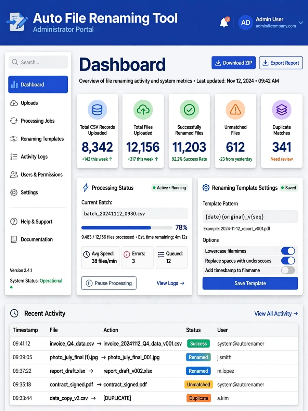
Task: Toggle Replace spaces with underscores switch
Action: (288, 261)
